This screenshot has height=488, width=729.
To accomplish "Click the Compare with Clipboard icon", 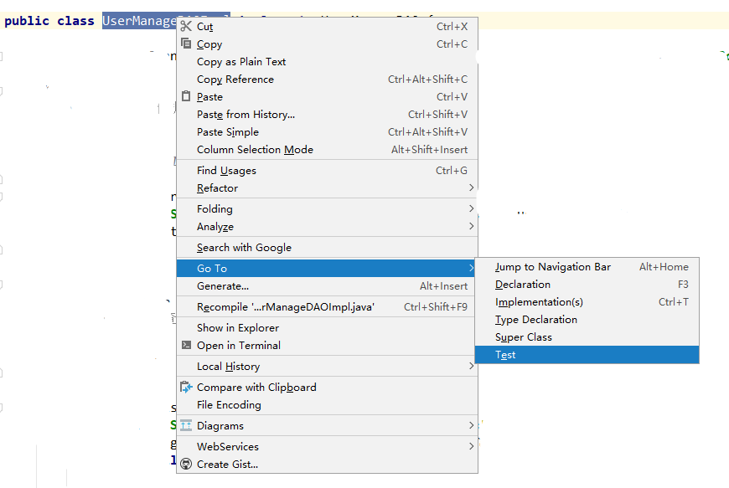I will (186, 387).
